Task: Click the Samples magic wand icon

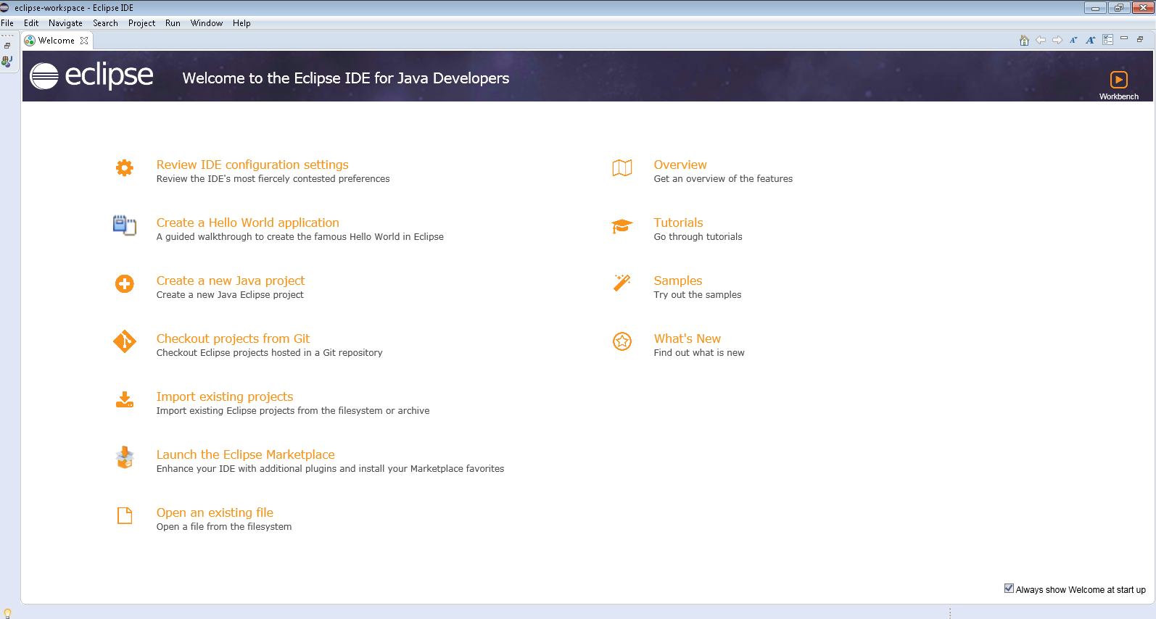Action: [x=622, y=283]
